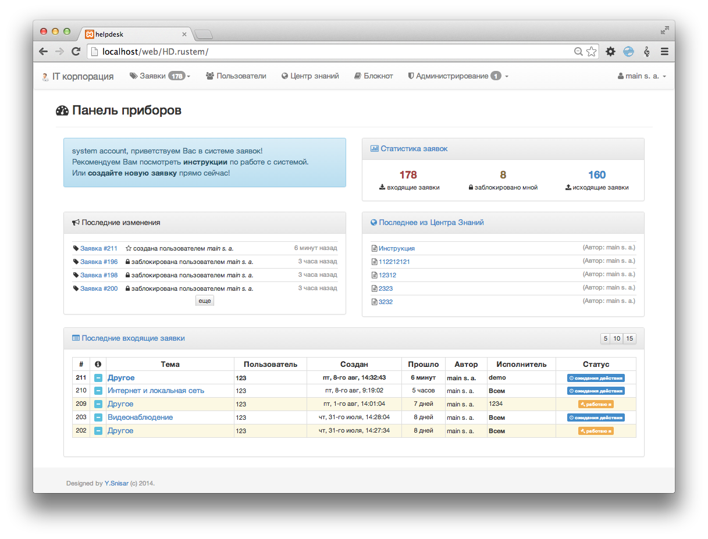Open the Другое ticket in row 209
Viewport: 708px width, 539px height.
click(120, 404)
